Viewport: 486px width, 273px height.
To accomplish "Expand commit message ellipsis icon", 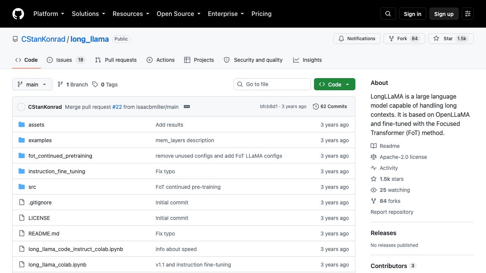I will pyautogui.click(x=187, y=107).
